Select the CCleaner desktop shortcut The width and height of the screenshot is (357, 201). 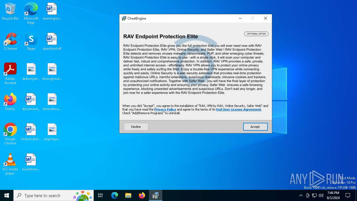10,42
